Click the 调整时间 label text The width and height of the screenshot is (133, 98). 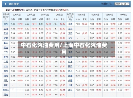[x=107, y=4]
